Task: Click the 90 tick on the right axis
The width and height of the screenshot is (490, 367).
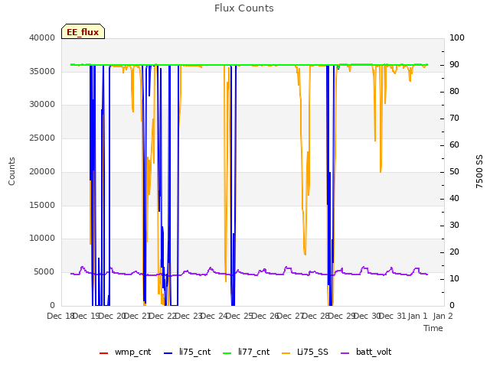Action: point(454,64)
